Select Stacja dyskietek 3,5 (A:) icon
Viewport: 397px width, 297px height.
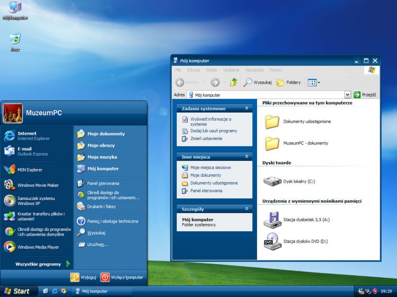273,220
